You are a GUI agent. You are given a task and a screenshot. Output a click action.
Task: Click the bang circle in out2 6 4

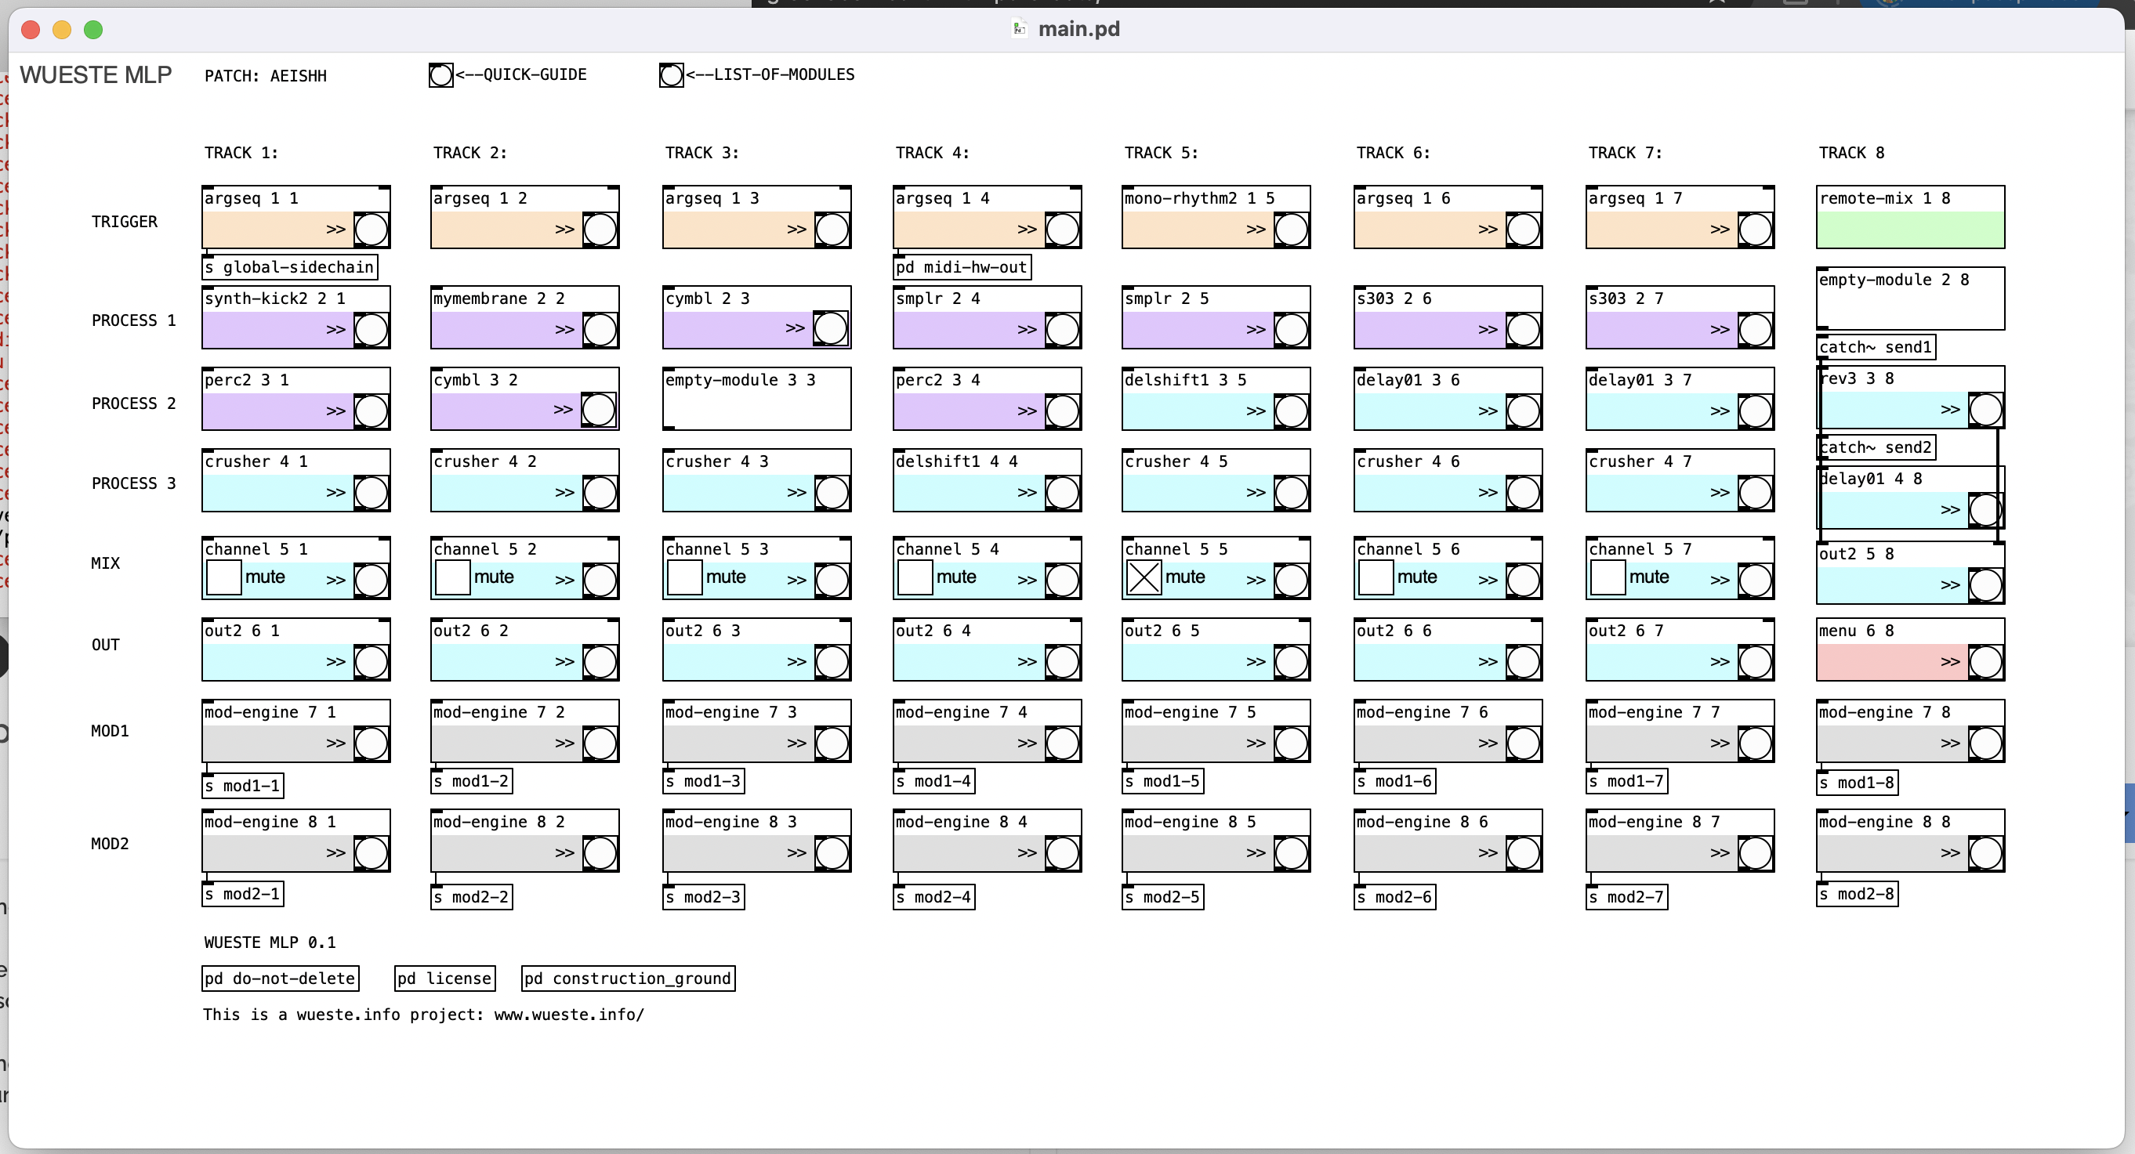(1063, 662)
